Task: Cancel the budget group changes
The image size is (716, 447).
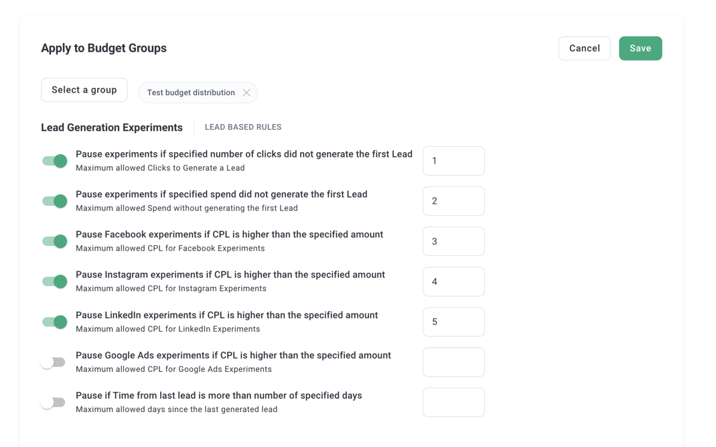Action: coord(584,48)
